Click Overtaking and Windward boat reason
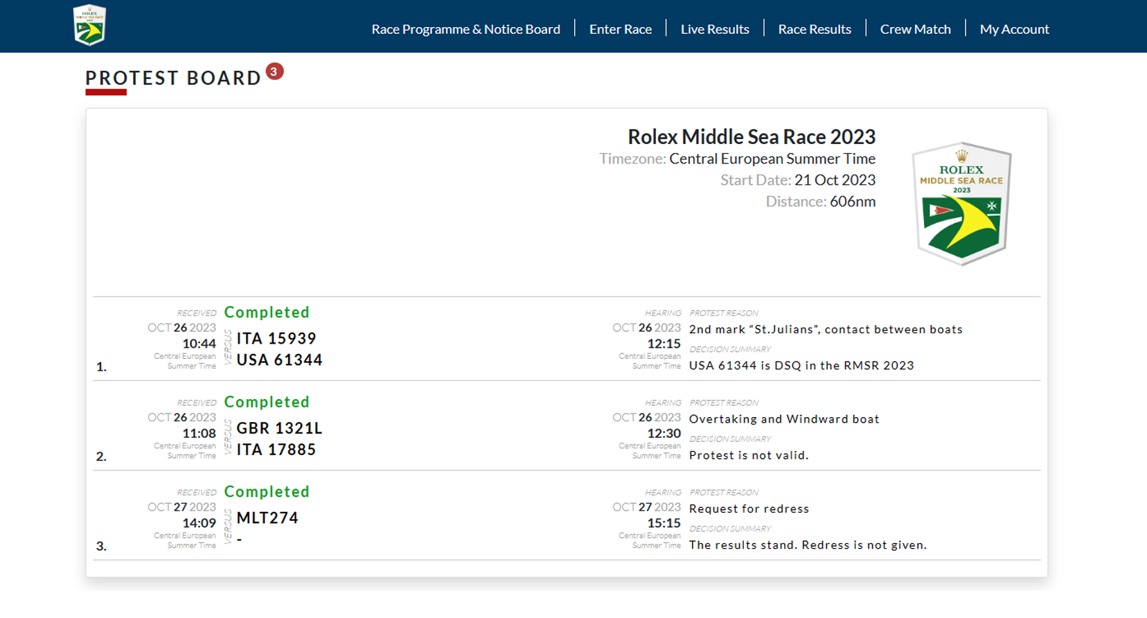The image size is (1147, 618). (784, 419)
